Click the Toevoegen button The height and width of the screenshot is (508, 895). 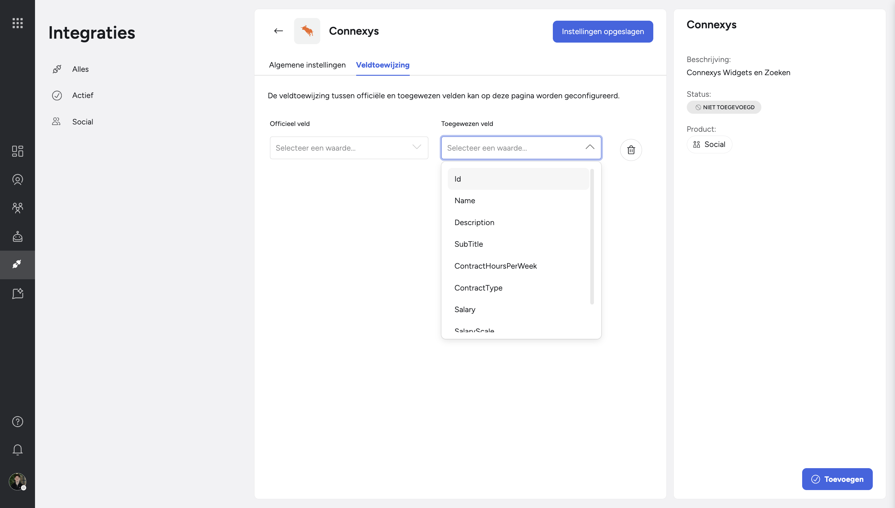click(837, 479)
